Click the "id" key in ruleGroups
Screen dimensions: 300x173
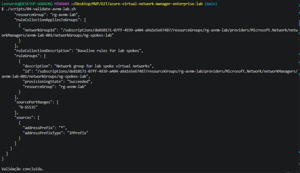[27, 71]
